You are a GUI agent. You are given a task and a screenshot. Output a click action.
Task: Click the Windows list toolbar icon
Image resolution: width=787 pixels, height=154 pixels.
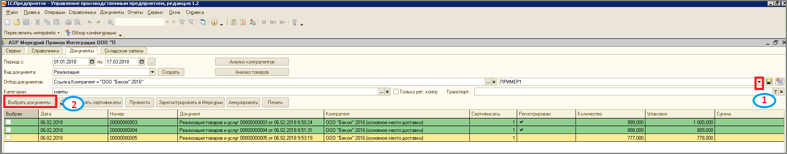tap(203, 22)
